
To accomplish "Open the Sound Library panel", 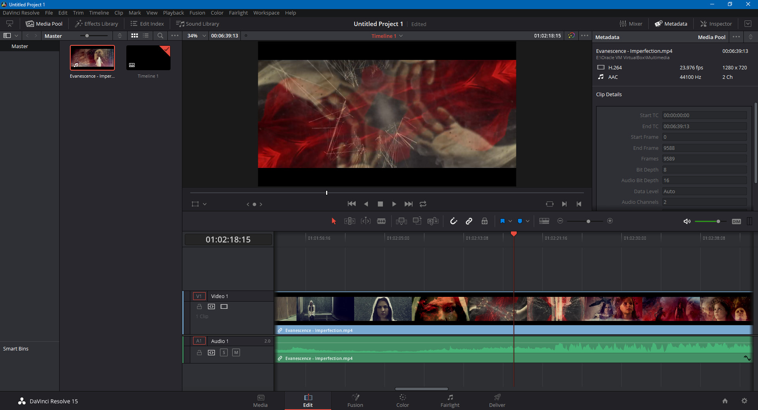I will click(197, 24).
